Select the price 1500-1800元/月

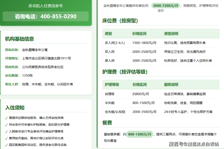pos(144,43)
